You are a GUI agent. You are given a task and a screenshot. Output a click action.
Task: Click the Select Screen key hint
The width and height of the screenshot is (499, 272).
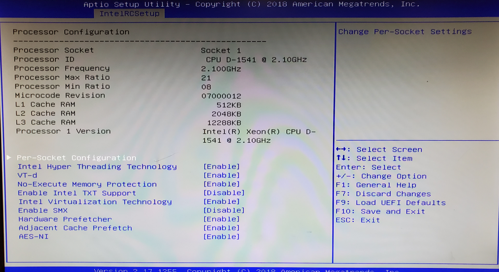coord(379,150)
